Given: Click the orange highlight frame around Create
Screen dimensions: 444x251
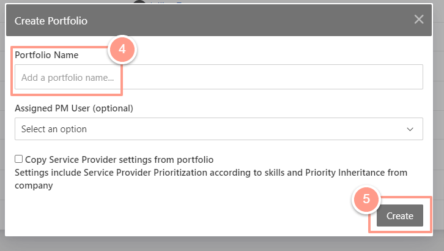Looking at the screenshot, I should click(x=400, y=215).
